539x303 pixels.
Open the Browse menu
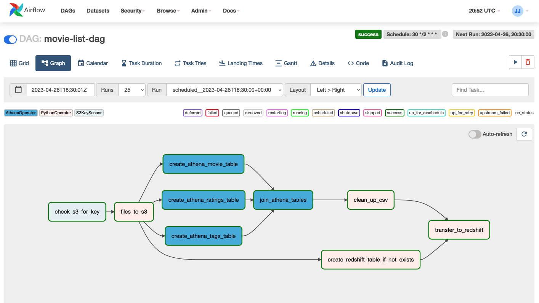[168, 11]
